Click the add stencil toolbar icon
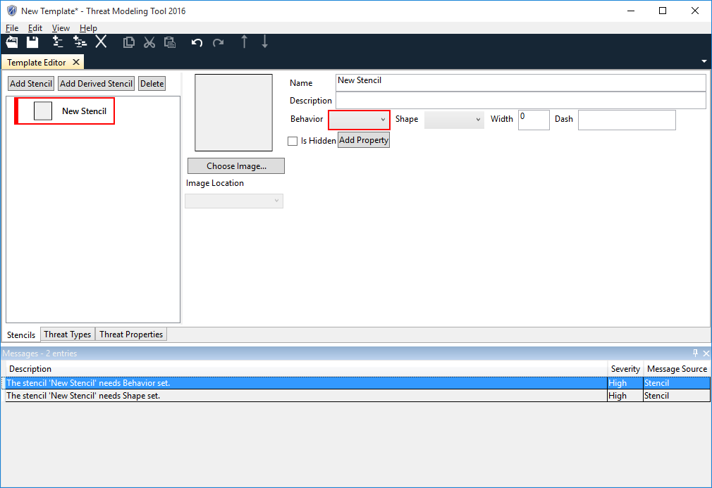The height and width of the screenshot is (488, 712). pyautogui.click(x=59, y=42)
